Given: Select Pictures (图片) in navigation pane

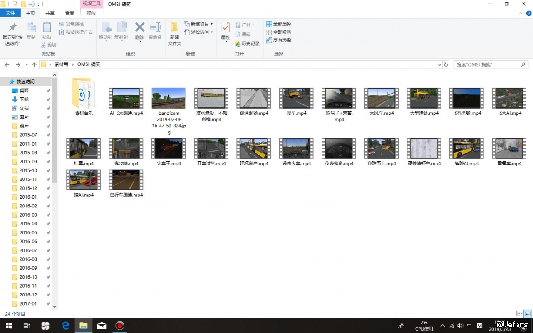Looking at the screenshot, I should pos(24,117).
